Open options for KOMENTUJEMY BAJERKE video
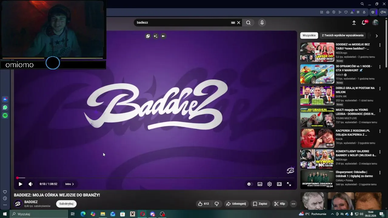The width and height of the screenshot is (388, 218). coord(380,152)
